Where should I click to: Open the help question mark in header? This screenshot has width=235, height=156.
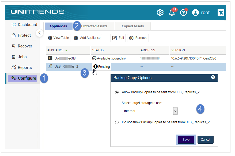point(183,12)
